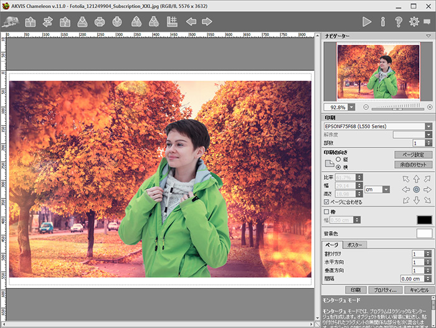436x328 pixels.
Task: Select portrait 縦 orientation radio
Action: [x=338, y=159]
